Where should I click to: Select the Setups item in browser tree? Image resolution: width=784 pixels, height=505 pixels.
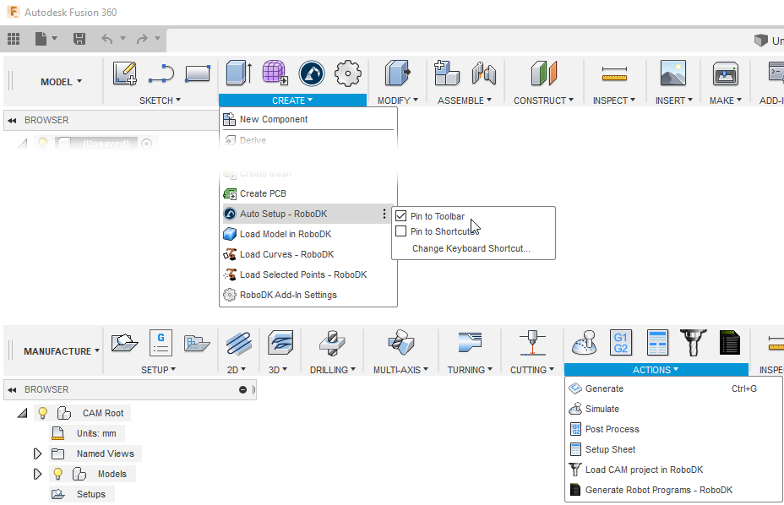coord(90,494)
